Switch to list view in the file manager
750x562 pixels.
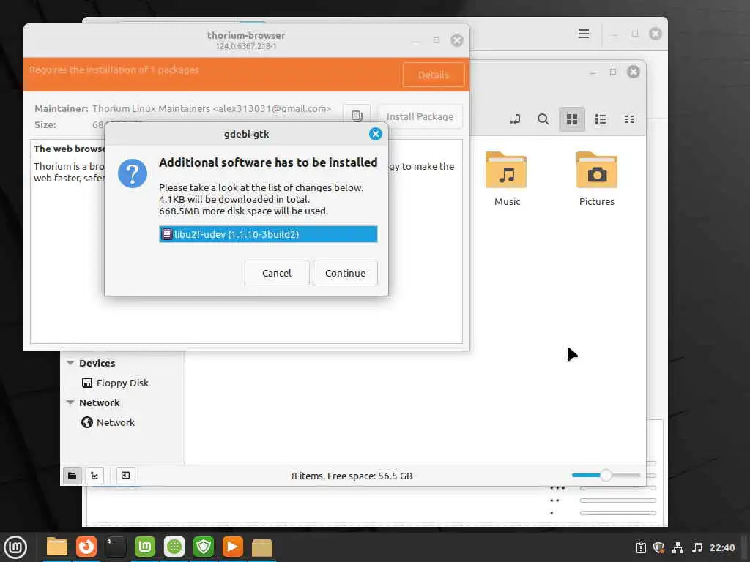pyautogui.click(x=601, y=119)
